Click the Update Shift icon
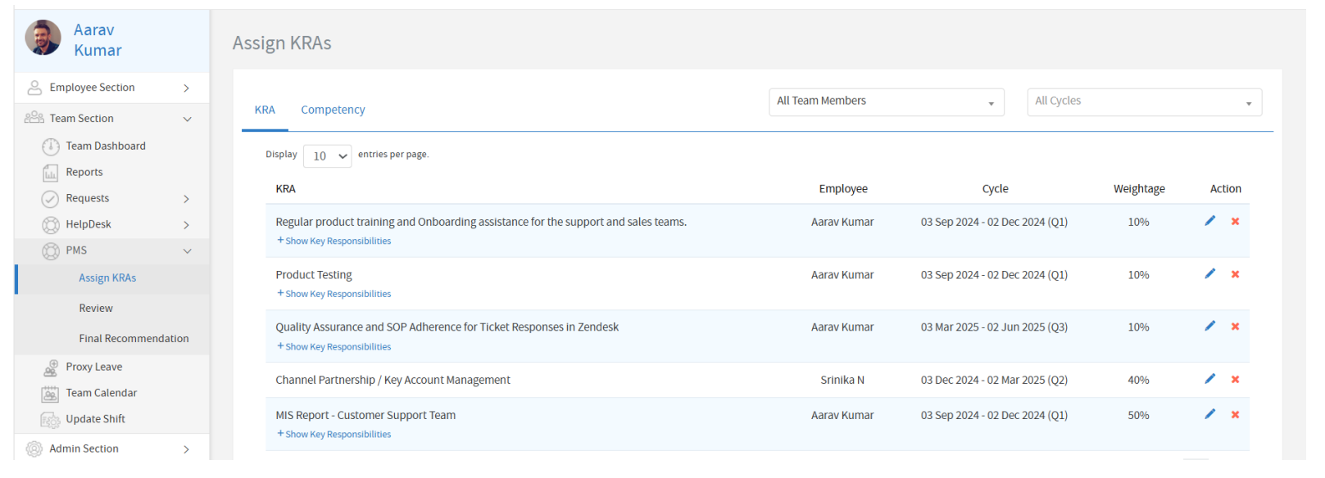Viewport: 1325px width, 478px height. click(x=51, y=420)
